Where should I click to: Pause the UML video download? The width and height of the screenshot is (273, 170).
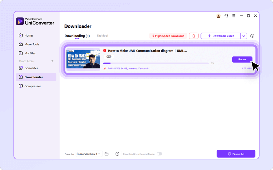click(x=242, y=59)
